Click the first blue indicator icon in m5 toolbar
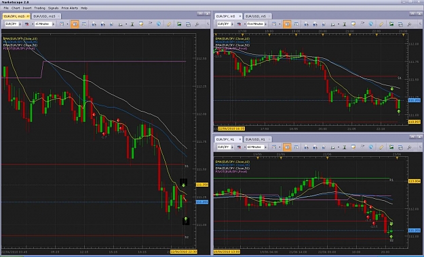The height and width of the screenshot is (257, 424). [x=306, y=24]
